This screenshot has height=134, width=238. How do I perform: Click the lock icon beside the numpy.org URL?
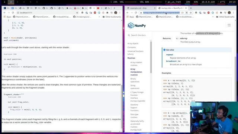pyautogui.click(x=141, y=13)
